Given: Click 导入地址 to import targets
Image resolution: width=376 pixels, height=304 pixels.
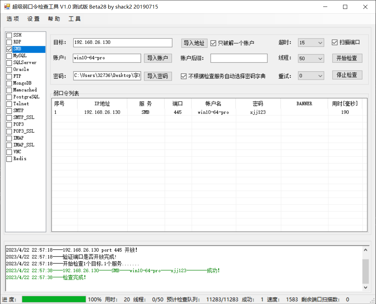Looking at the screenshot, I should [194, 43].
